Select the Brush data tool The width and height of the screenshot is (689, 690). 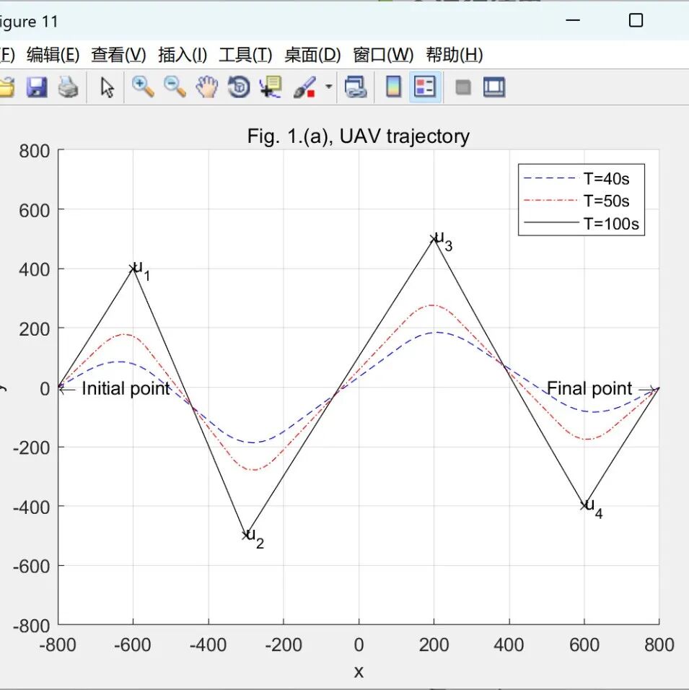click(304, 87)
